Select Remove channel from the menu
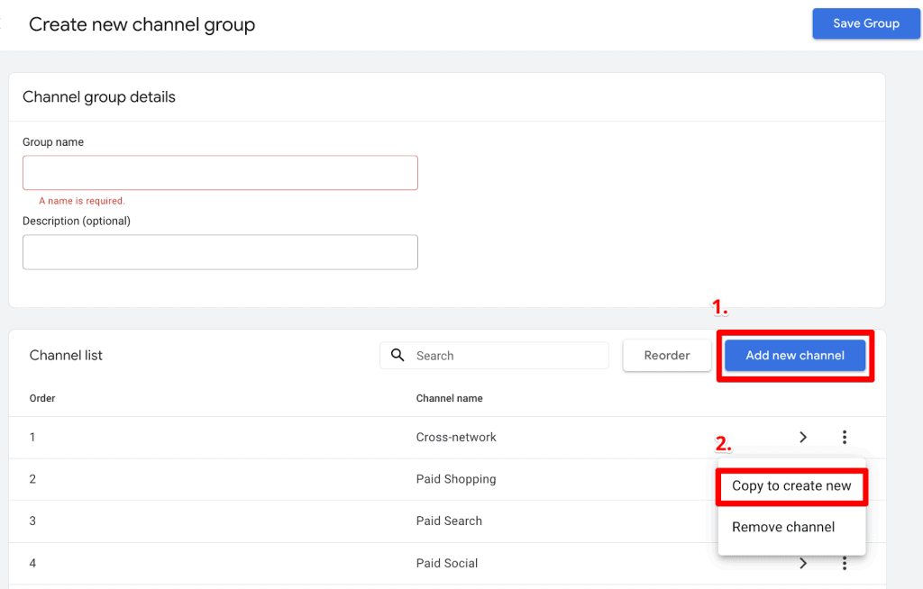 tap(783, 527)
